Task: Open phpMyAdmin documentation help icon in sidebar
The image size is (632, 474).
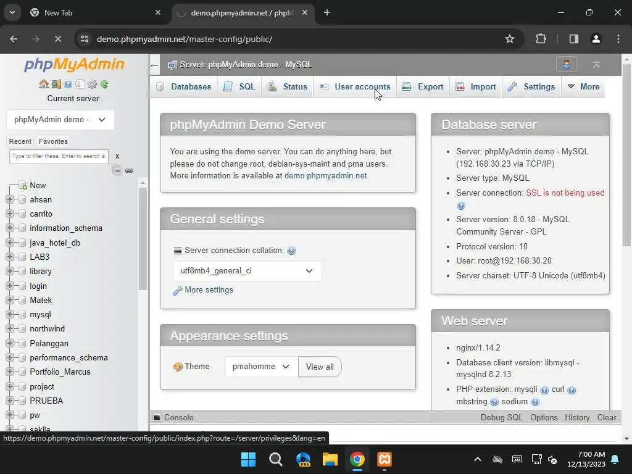Action: 68,84
